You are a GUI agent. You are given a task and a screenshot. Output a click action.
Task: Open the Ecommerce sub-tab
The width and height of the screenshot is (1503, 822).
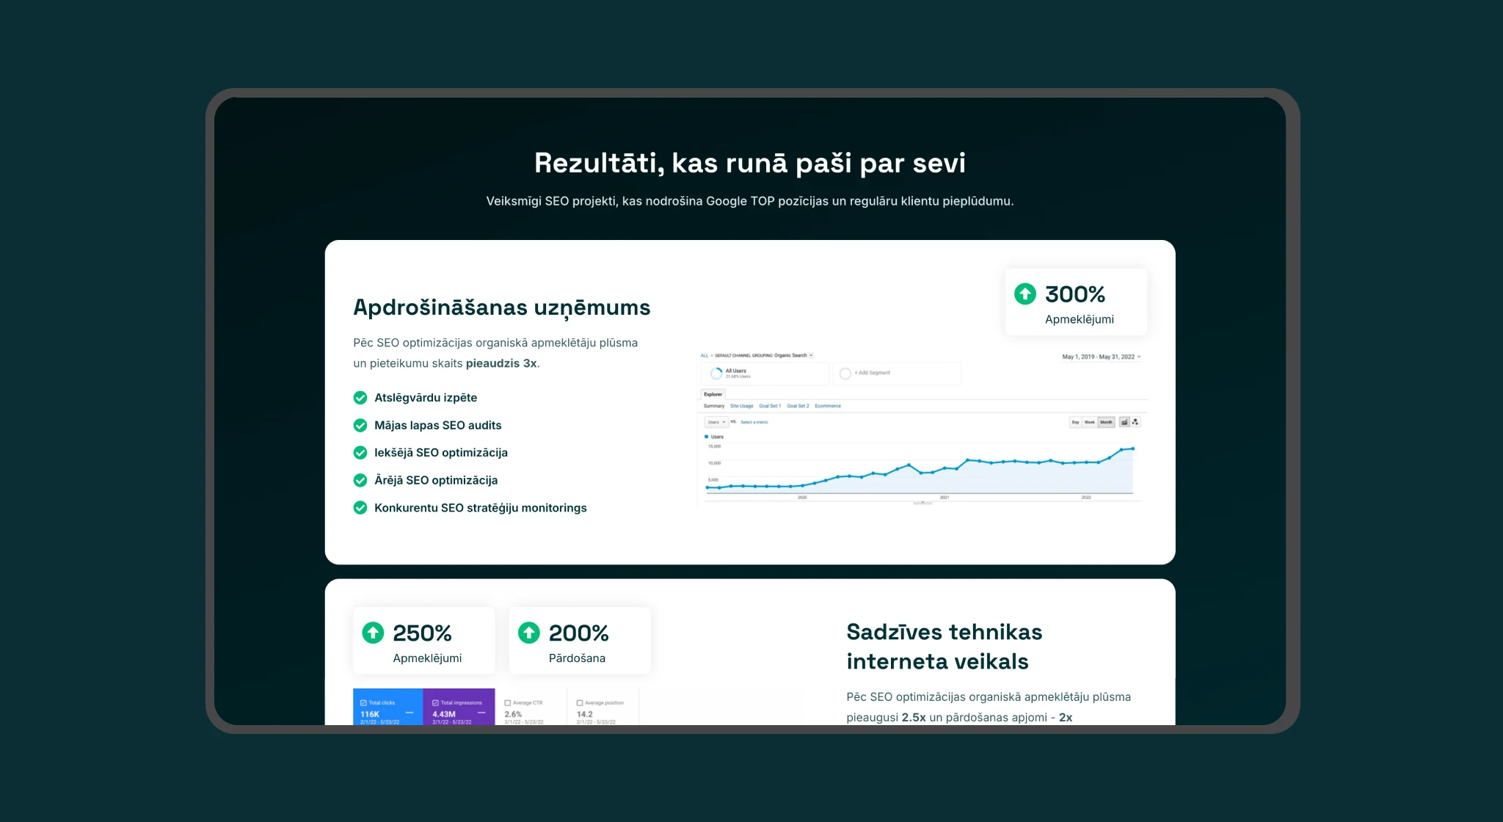click(x=828, y=406)
